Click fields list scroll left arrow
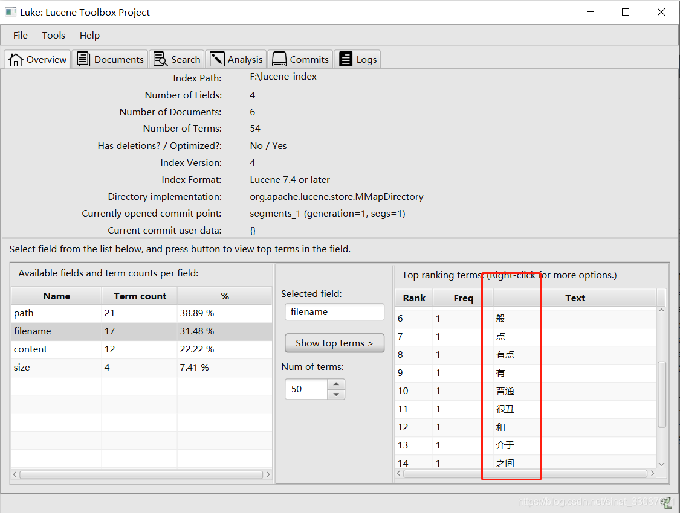 15,475
